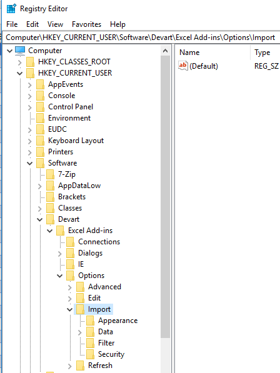The height and width of the screenshot is (373, 280).
Task: Click the (Default) string value icon
Action: tap(183, 66)
